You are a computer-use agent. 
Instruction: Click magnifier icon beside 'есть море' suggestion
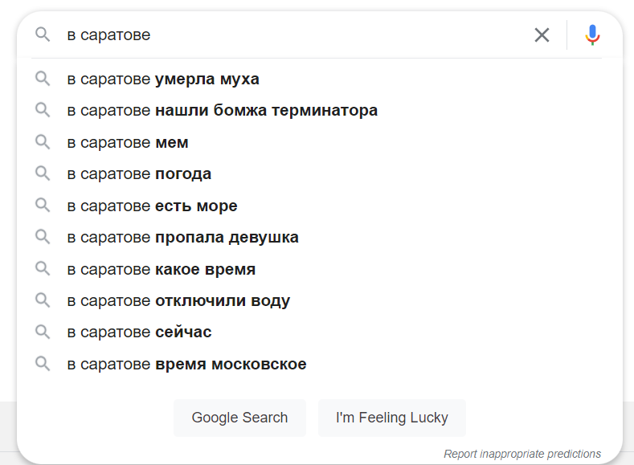[x=43, y=206]
